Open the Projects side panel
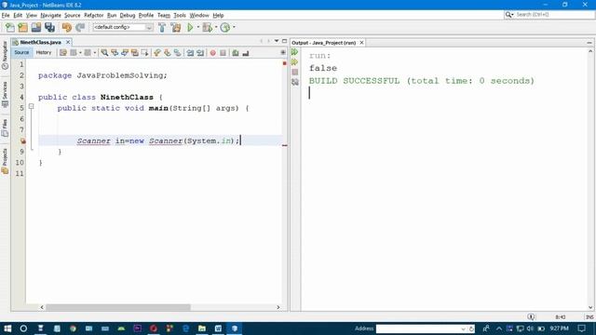 tap(5, 161)
